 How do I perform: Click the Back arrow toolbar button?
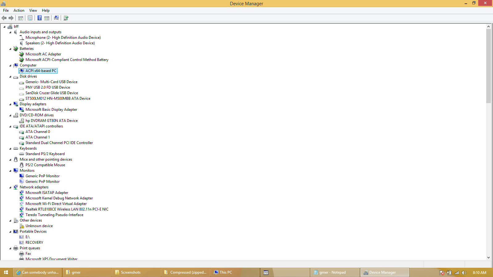pos(4,18)
